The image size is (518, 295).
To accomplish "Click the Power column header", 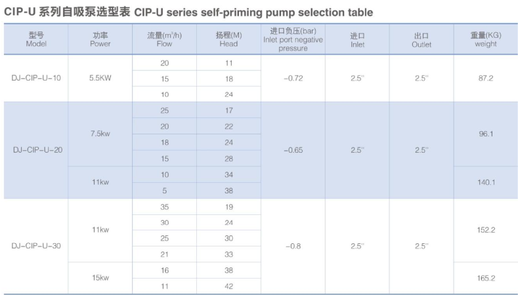I will pyautogui.click(x=100, y=39).
